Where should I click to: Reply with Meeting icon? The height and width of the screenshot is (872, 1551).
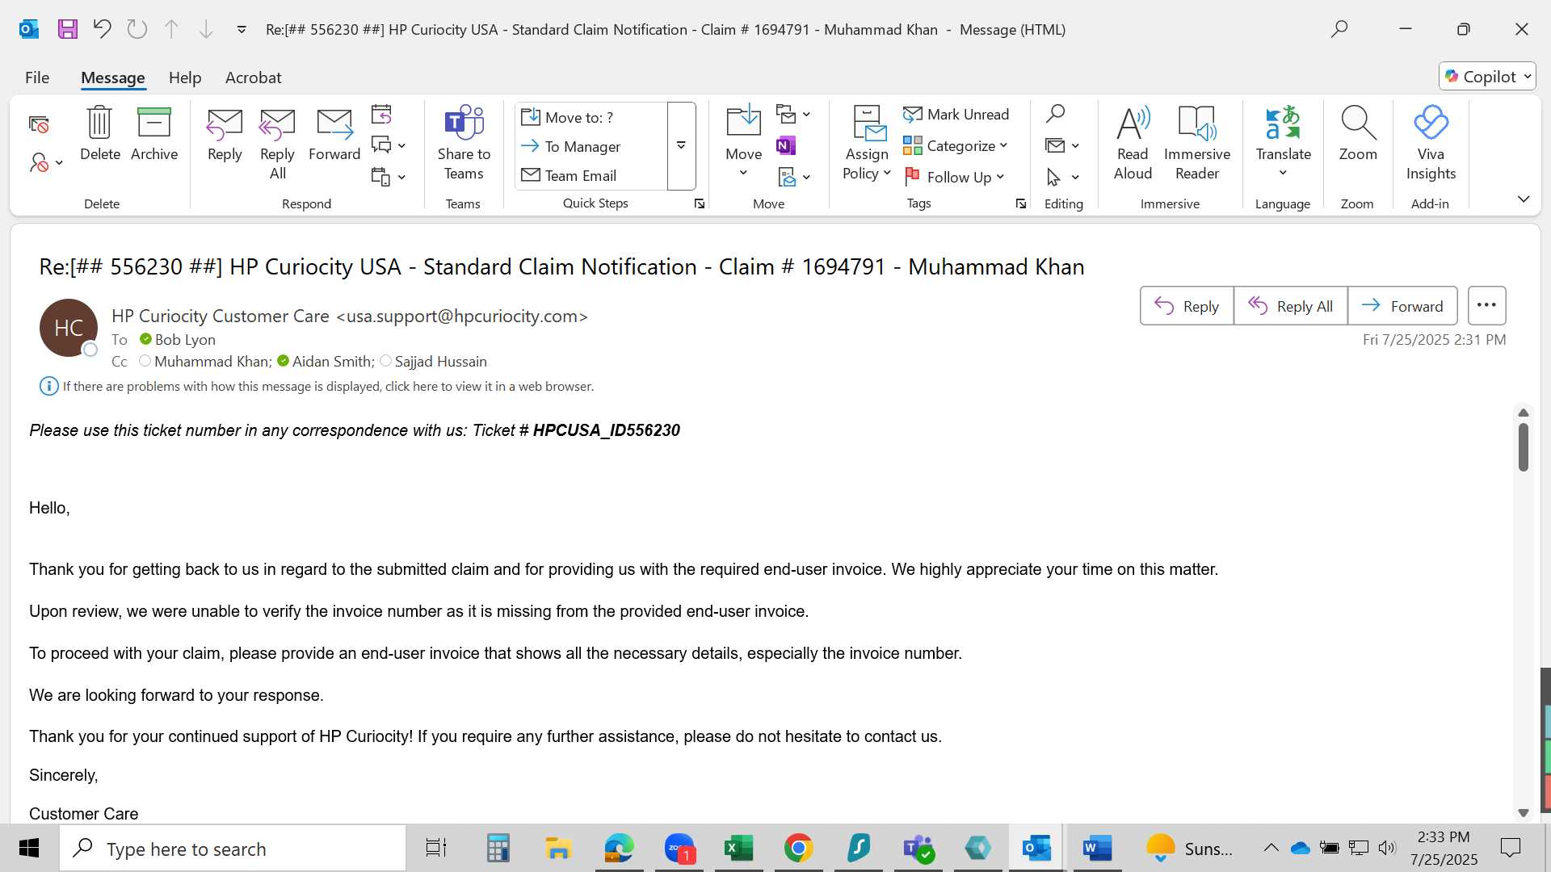[381, 114]
